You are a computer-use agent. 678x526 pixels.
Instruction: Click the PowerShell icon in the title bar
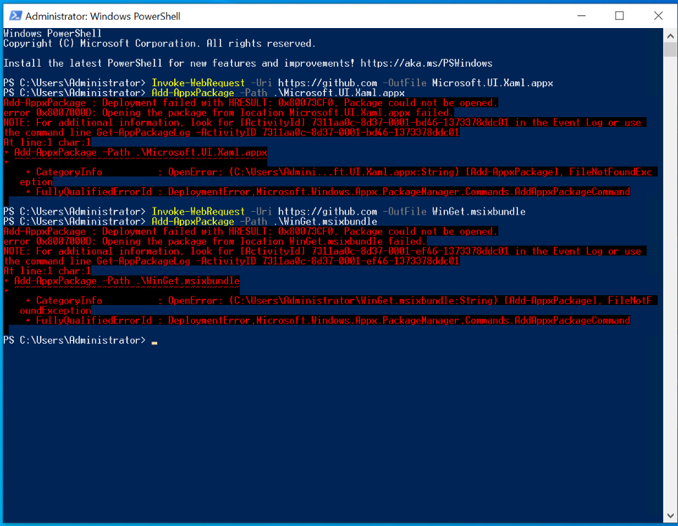pos(14,15)
